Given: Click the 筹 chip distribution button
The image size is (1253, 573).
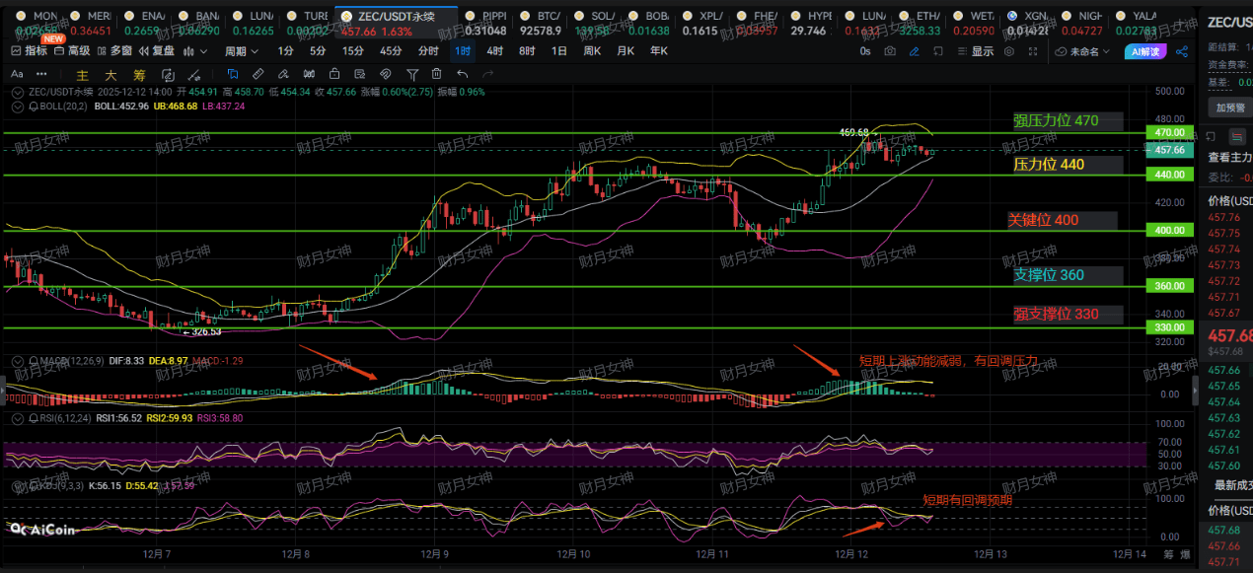Looking at the screenshot, I should pos(139,74).
